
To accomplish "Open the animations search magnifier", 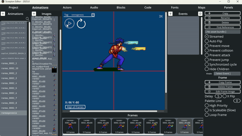I will point(27,19).
